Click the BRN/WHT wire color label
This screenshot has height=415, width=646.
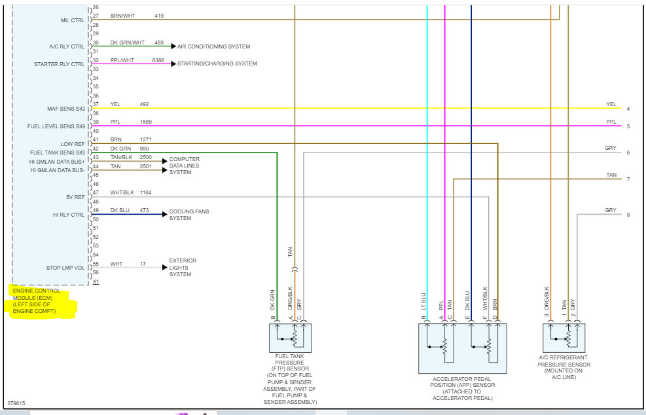click(x=123, y=16)
